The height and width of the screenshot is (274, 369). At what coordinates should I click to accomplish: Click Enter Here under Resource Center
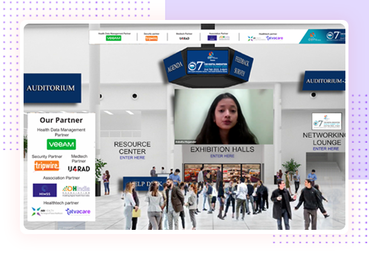(132, 157)
